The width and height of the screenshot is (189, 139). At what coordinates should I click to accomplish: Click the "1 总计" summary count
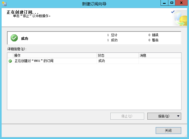point(112,35)
